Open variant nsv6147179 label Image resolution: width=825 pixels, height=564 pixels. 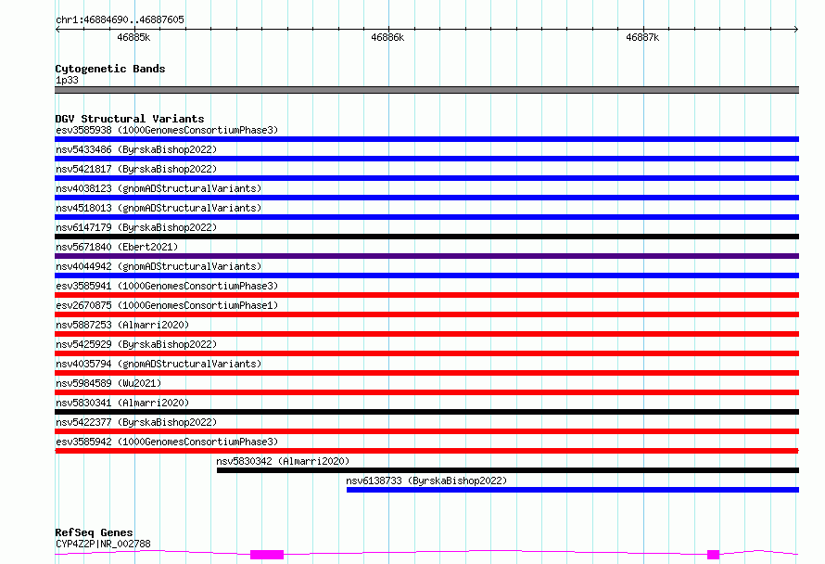click(x=136, y=227)
